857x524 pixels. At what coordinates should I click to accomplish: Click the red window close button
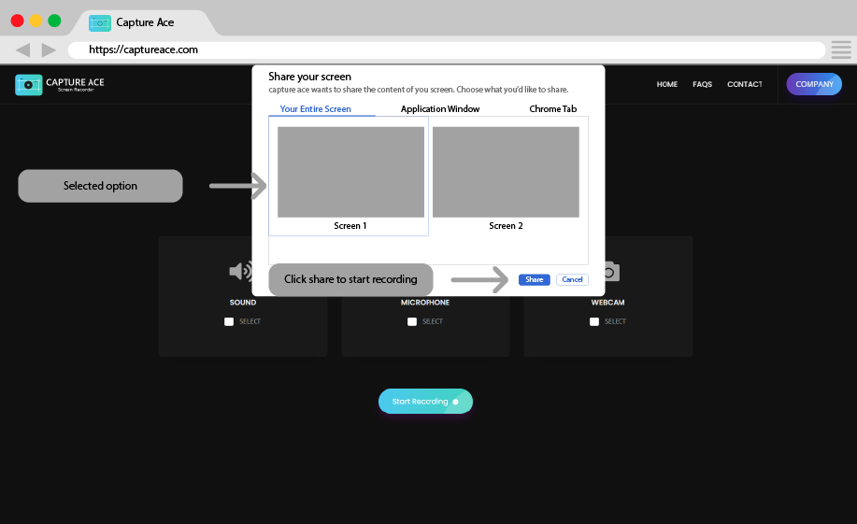coord(18,21)
